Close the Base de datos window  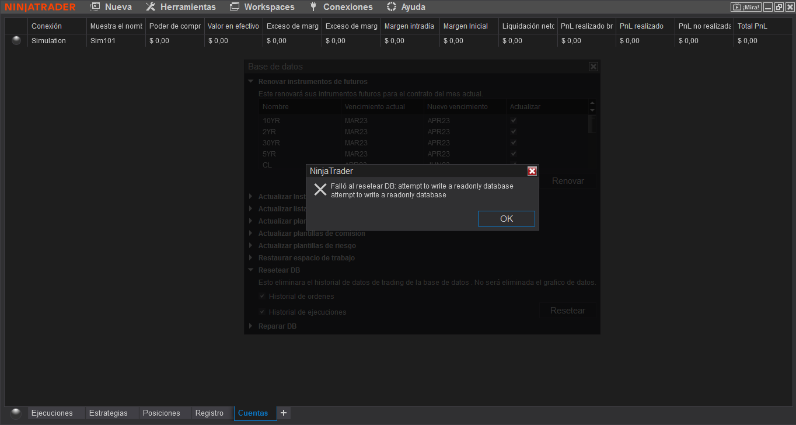[x=593, y=67]
